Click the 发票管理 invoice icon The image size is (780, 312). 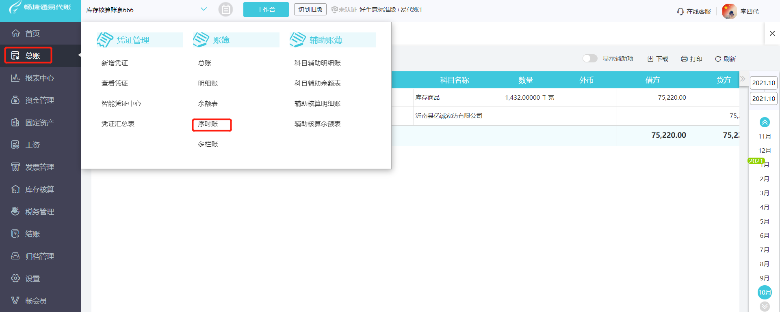click(15, 167)
